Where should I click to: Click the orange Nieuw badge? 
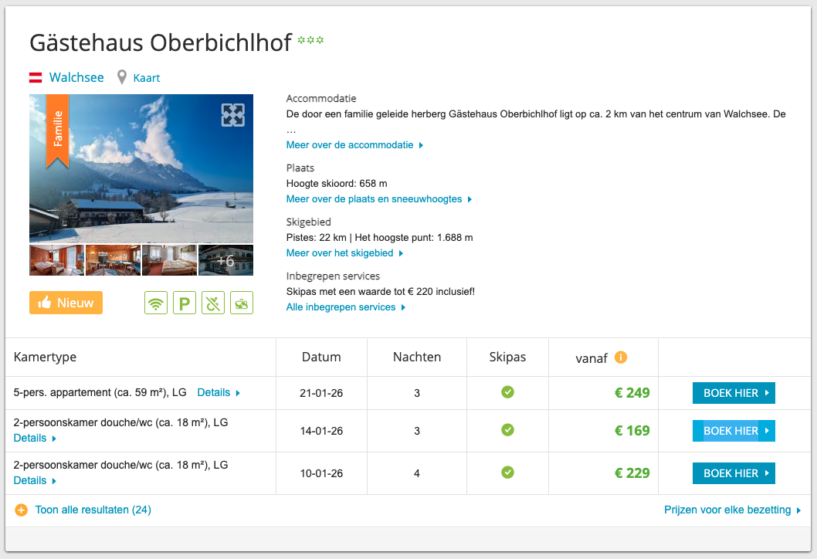point(66,303)
